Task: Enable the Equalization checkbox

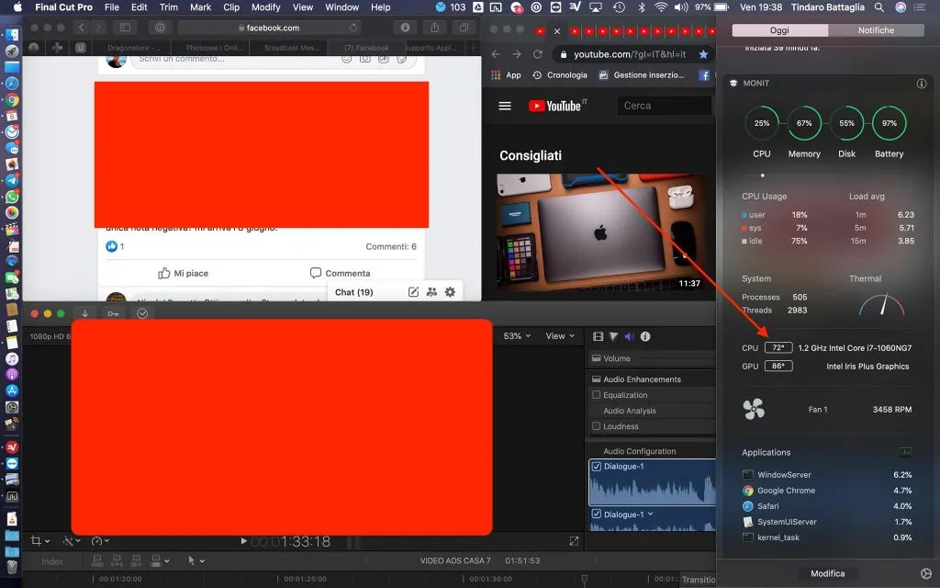Action: click(596, 395)
